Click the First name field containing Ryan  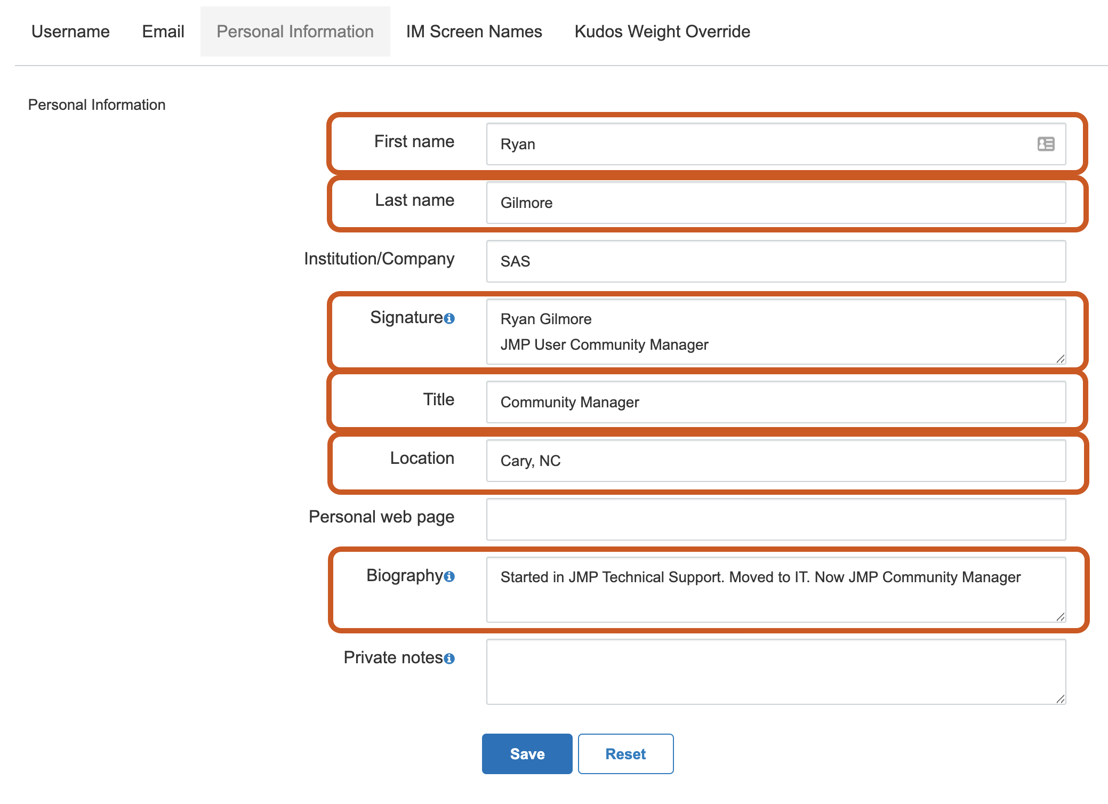[x=746, y=144]
